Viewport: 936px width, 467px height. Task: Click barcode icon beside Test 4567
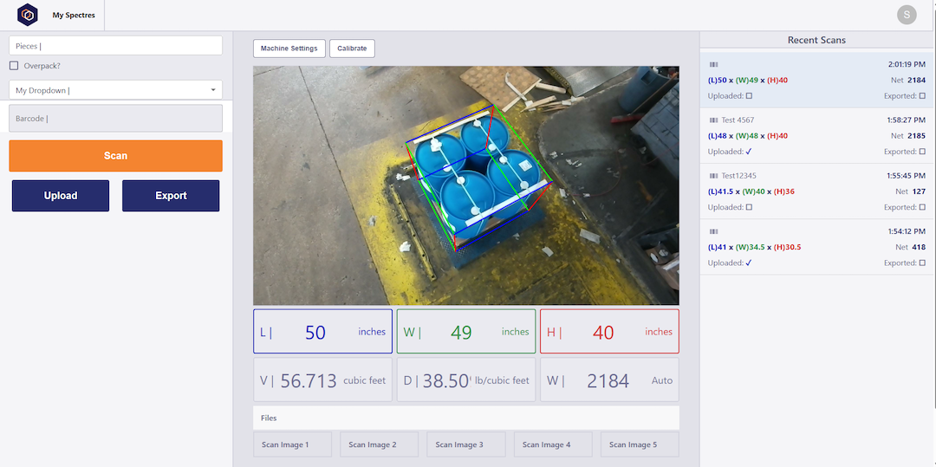[713, 120]
